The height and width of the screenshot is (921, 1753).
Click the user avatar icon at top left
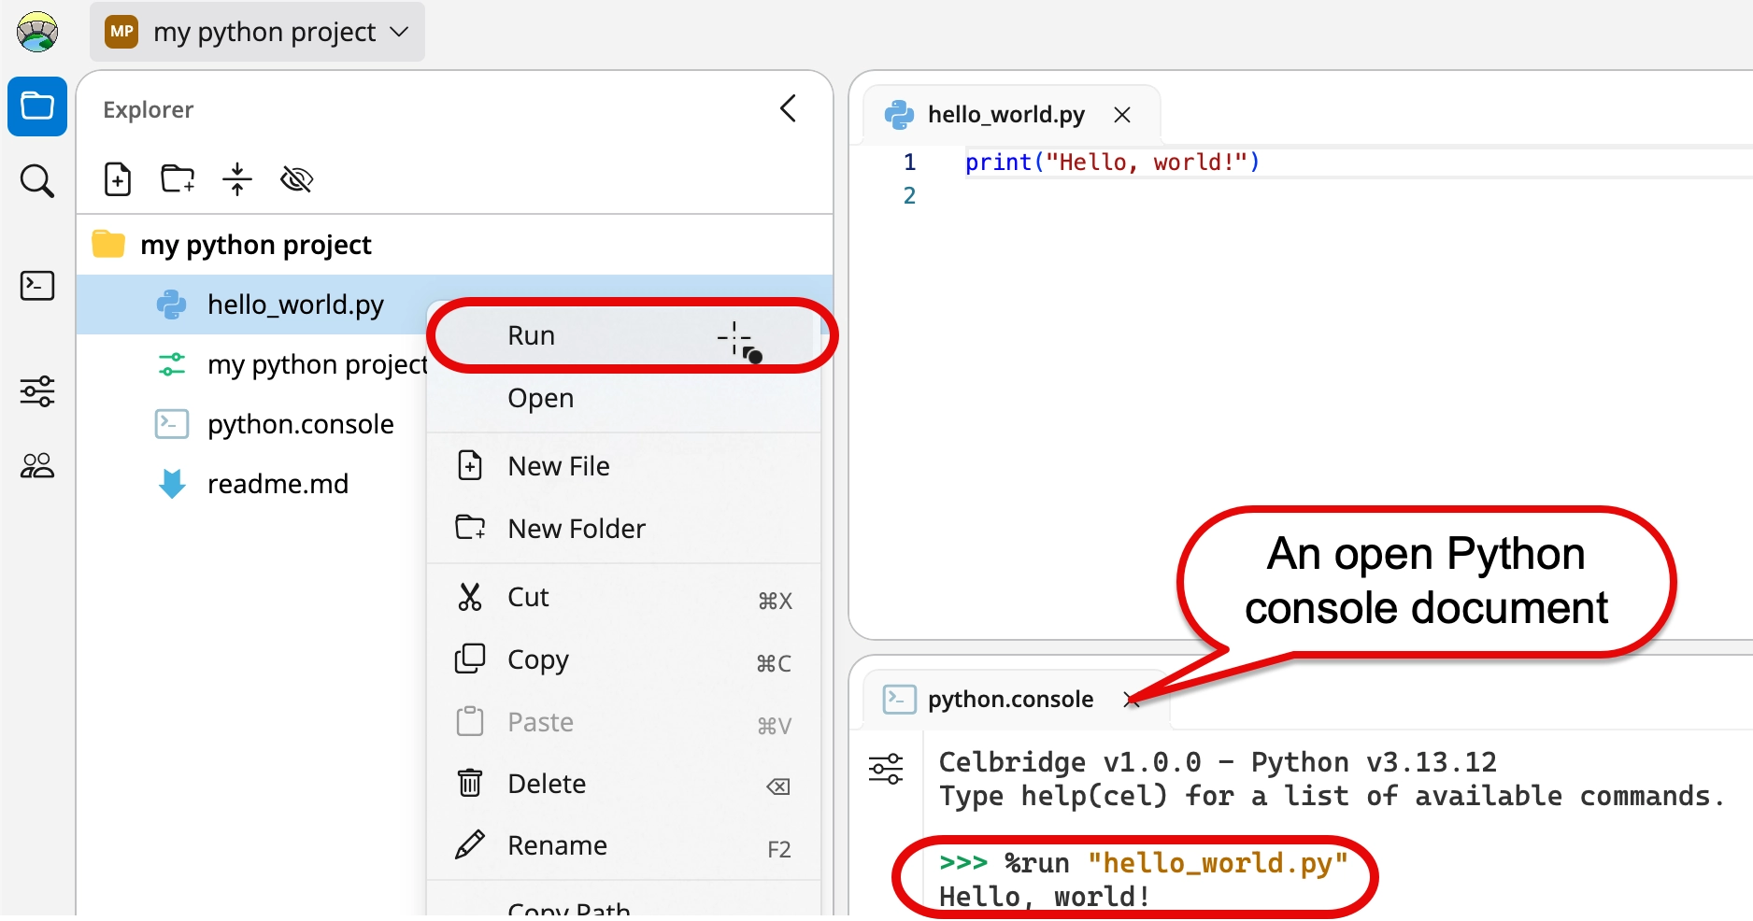point(37,32)
